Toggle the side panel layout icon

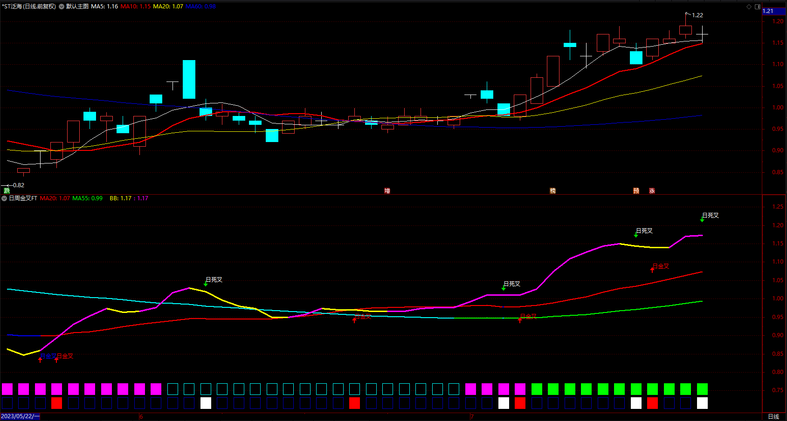[758, 7]
